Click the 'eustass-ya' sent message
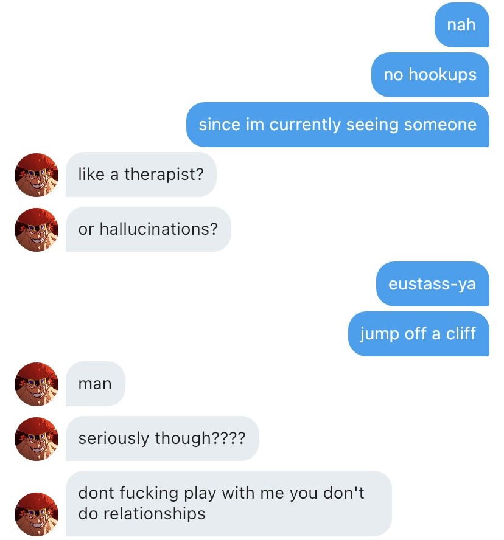The width and height of the screenshot is (504, 540). [x=432, y=284]
